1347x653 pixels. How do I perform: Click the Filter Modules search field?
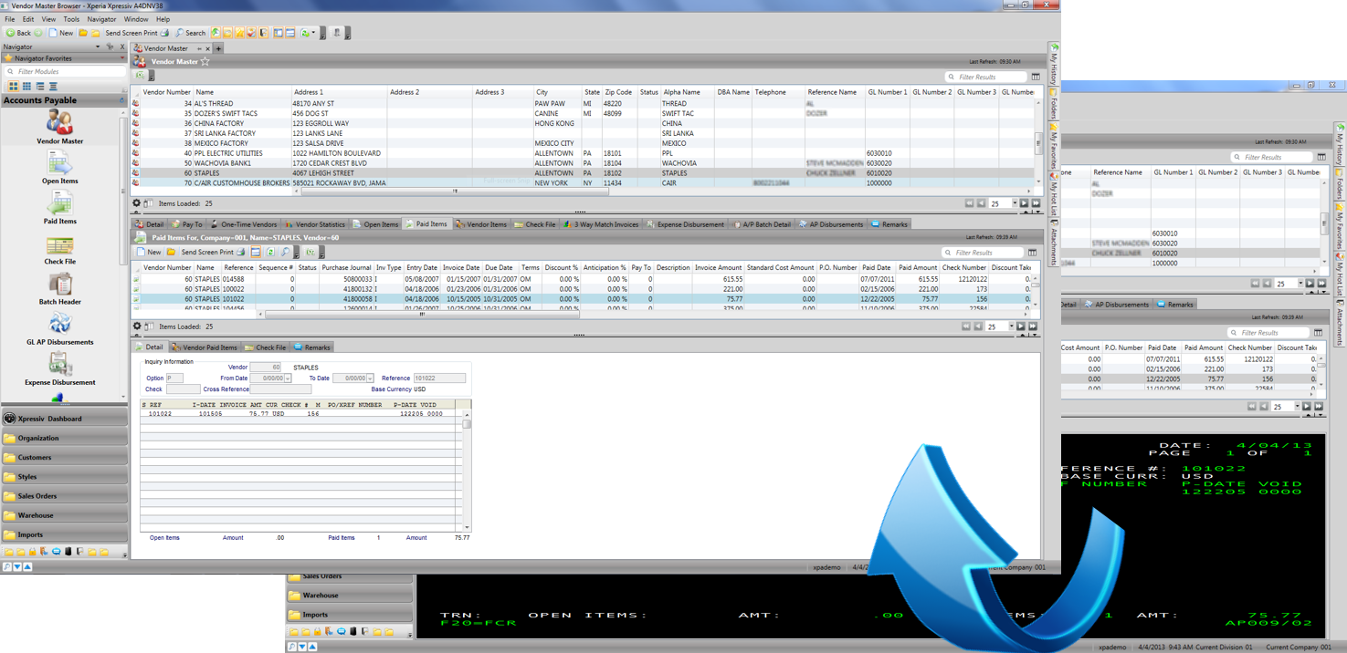tap(64, 71)
